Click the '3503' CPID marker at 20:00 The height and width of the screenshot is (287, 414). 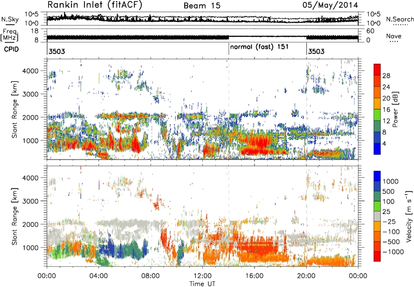[x=316, y=51]
